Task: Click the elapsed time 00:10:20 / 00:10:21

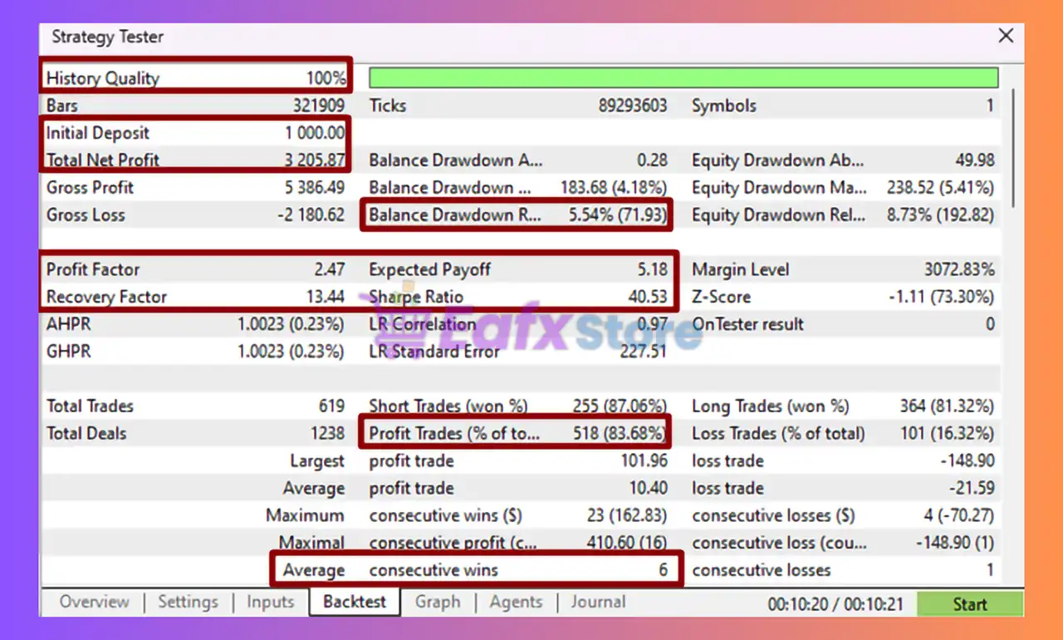Action: [x=835, y=604]
